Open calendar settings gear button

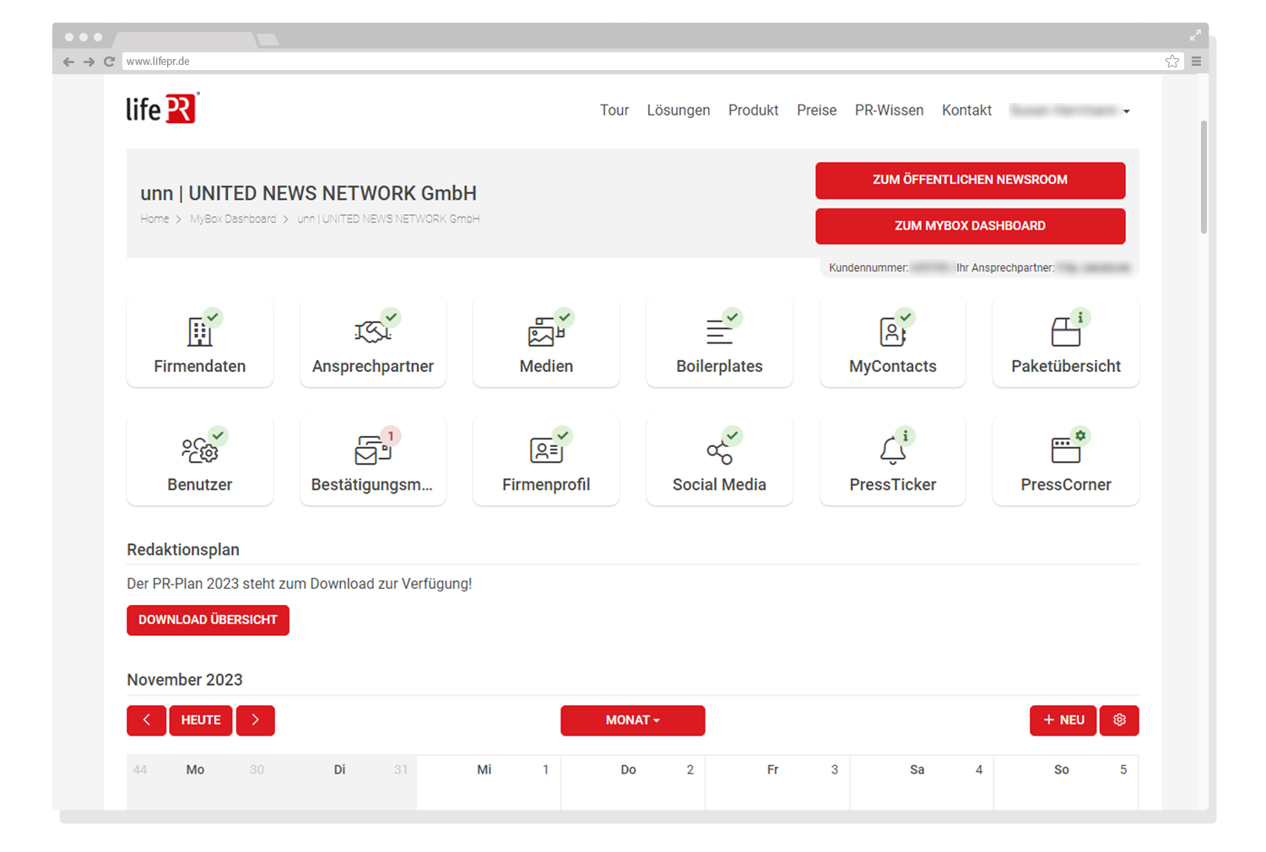point(1119,720)
